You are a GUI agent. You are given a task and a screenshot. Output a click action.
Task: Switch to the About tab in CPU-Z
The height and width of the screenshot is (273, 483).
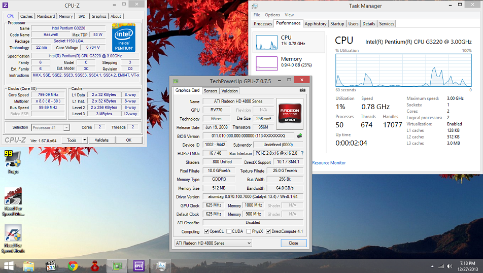[x=116, y=16]
